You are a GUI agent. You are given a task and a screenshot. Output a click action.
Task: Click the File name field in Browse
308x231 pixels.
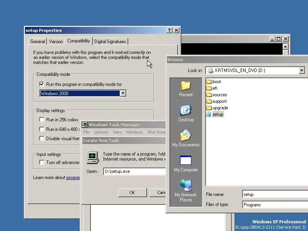(275, 194)
